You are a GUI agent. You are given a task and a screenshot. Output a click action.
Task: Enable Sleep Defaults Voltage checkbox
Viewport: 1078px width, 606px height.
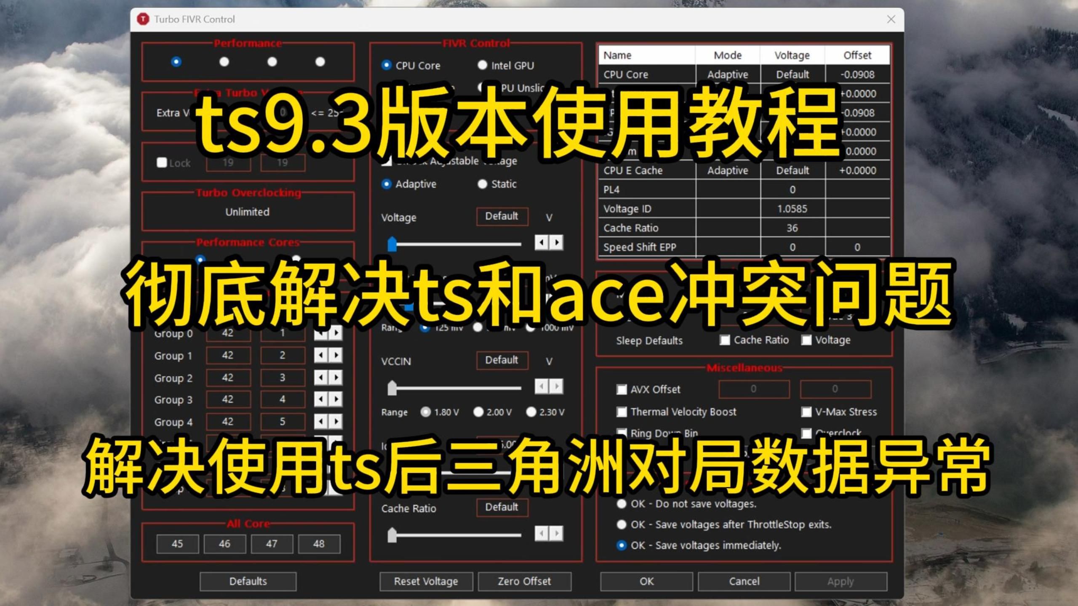pyautogui.click(x=806, y=340)
